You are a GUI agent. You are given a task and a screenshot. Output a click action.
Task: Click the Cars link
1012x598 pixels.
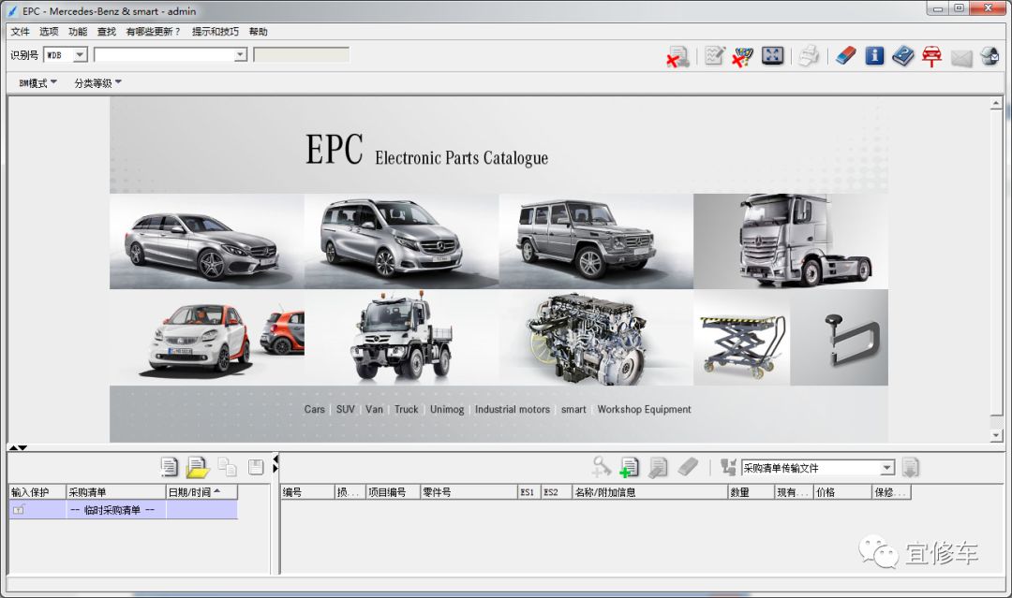tap(314, 409)
